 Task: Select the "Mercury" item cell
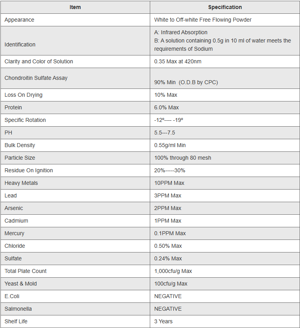point(15,233)
